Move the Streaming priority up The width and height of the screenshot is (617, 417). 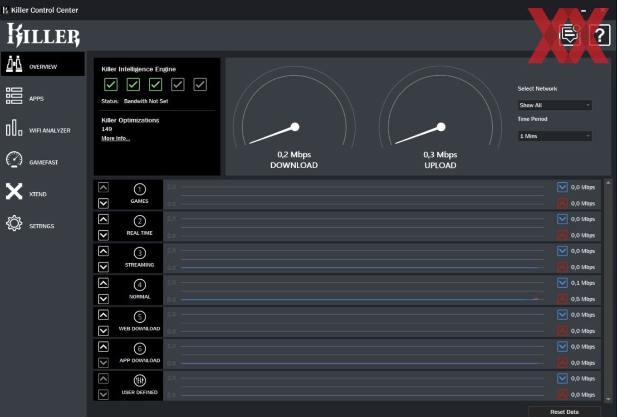click(103, 251)
